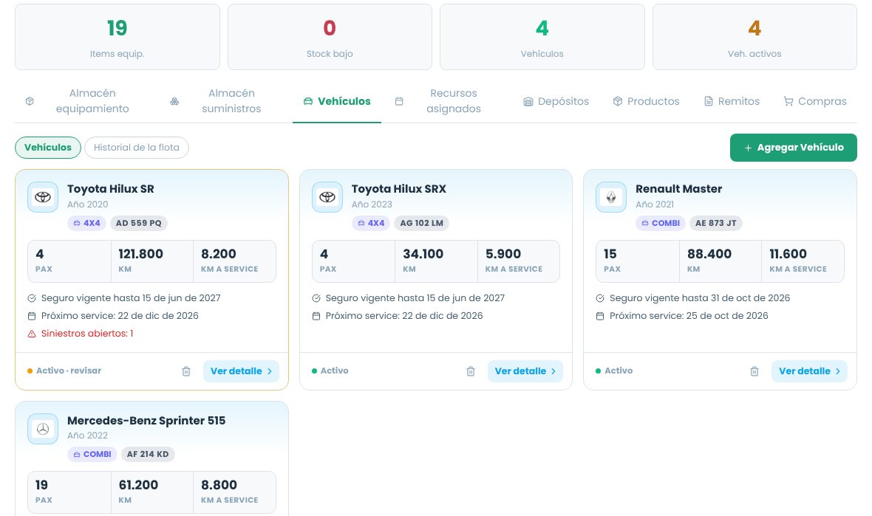
Task: Click the 88.400 KM value
Action: tap(709, 254)
